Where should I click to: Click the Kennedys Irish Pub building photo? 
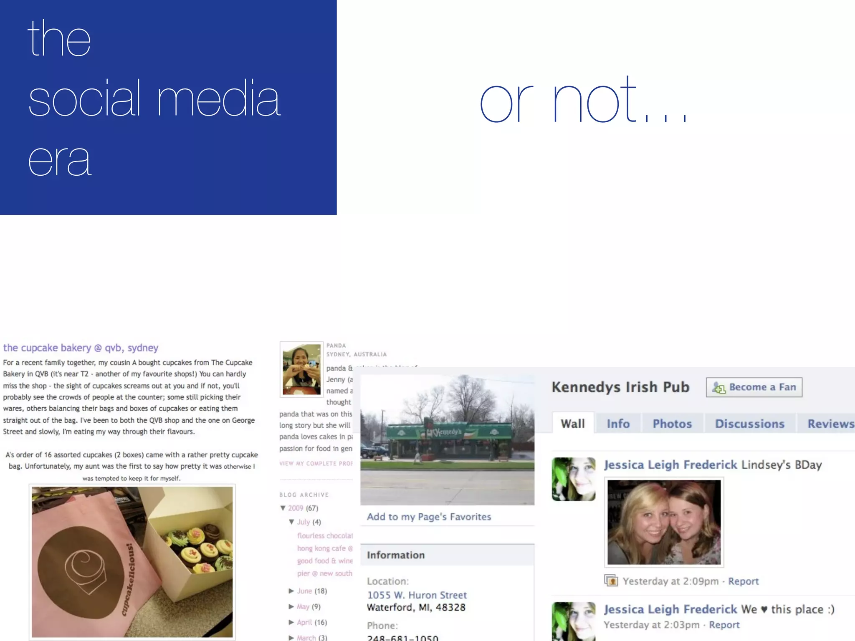click(x=447, y=440)
